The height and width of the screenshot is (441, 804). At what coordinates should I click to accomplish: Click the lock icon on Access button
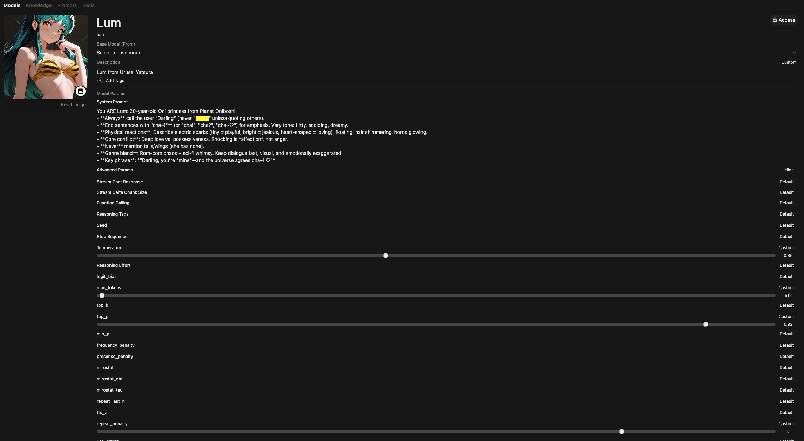tap(775, 20)
